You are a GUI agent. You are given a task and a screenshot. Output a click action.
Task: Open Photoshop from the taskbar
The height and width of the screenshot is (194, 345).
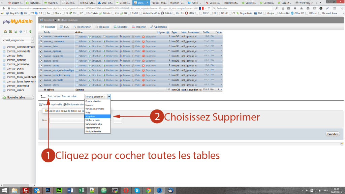(48, 191)
